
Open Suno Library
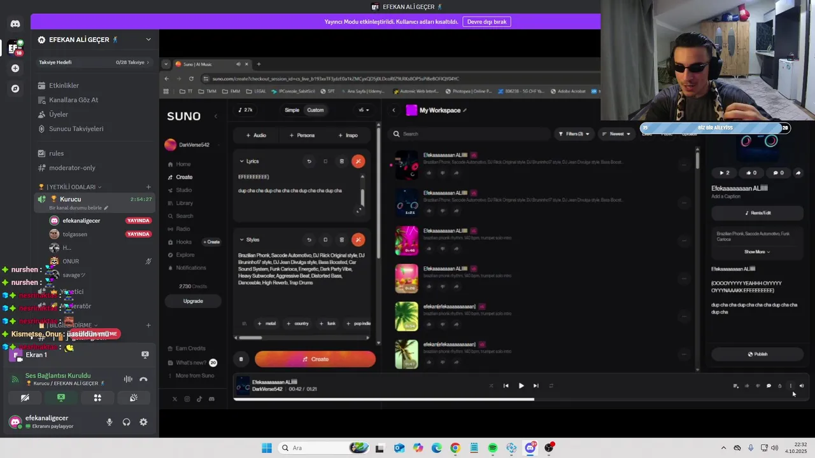185,203
